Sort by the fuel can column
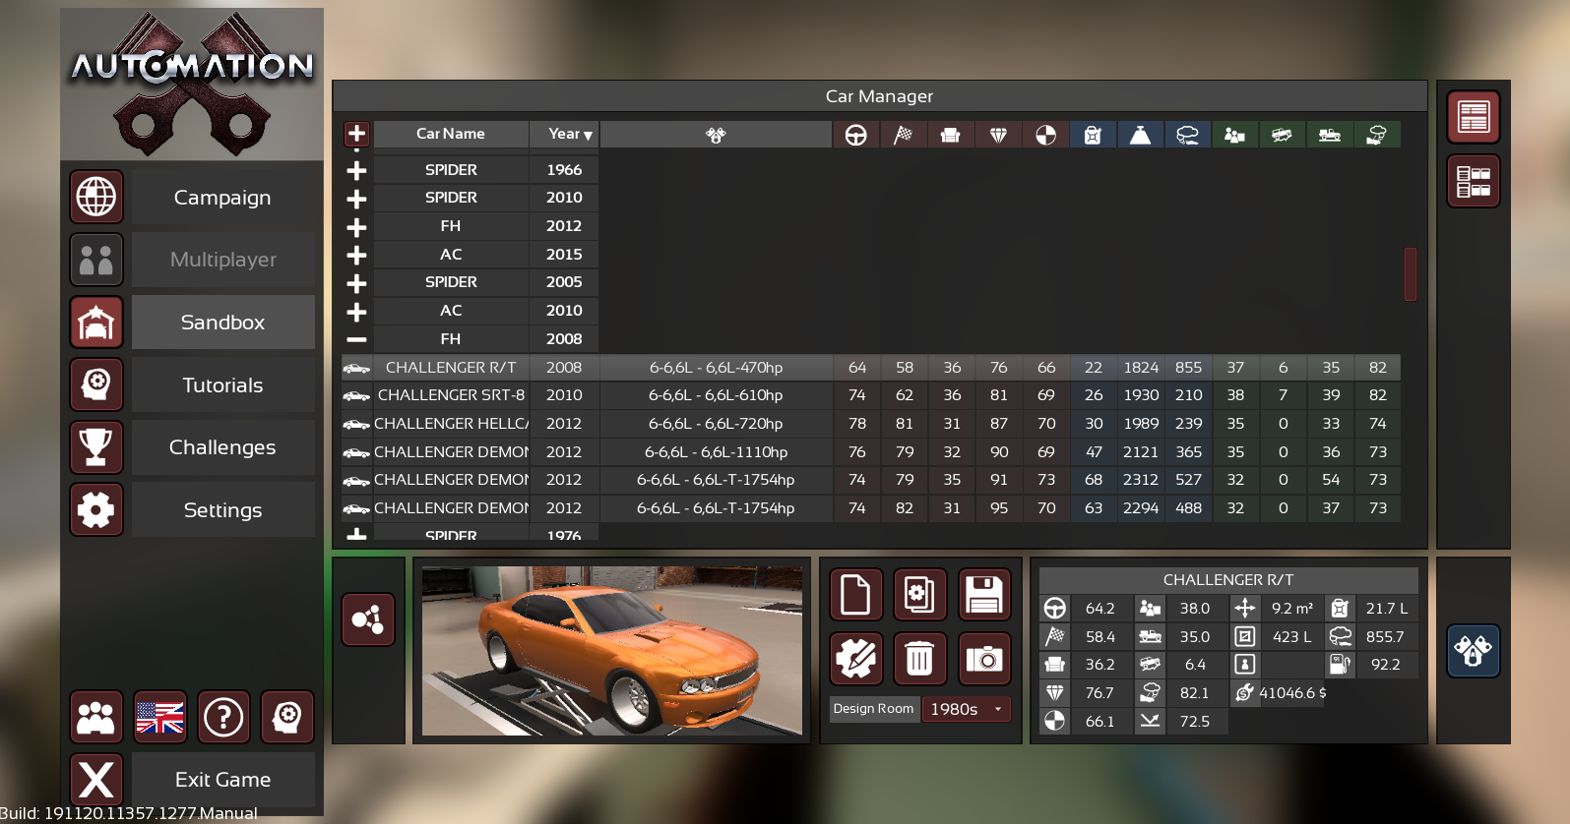 (1093, 135)
